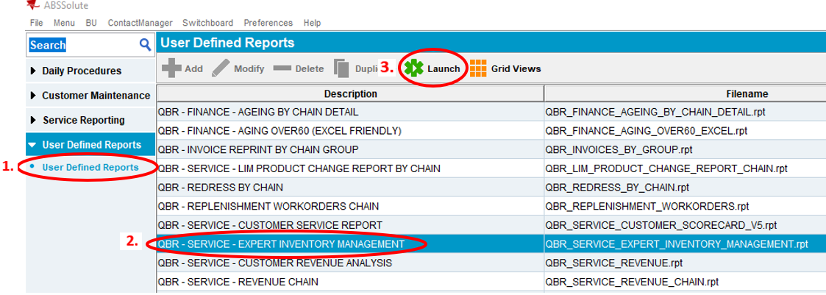
Task: Click the green Launch asterisk icon
Action: click(414, 68)
